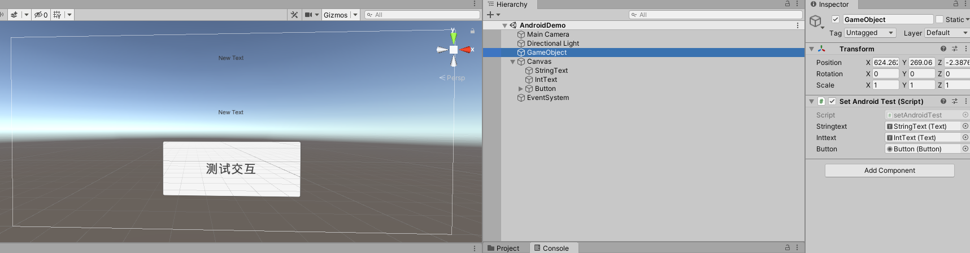The height and width of the screenshot is (253, 970).
Task: Select the 测试交互 button in the scene
Action: [232, 169]
